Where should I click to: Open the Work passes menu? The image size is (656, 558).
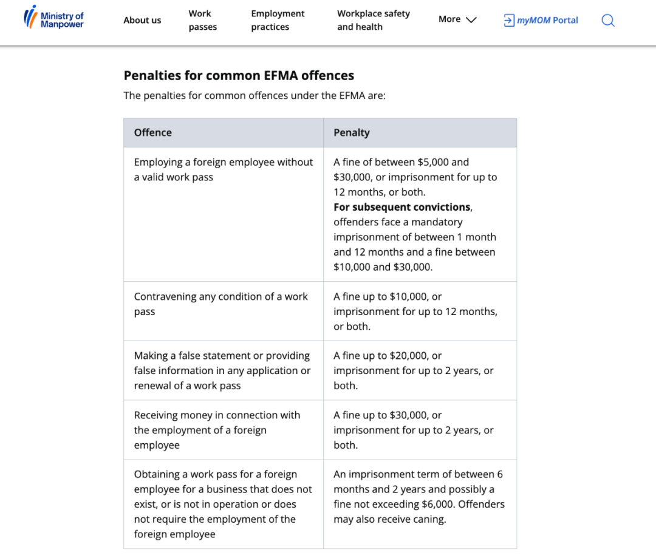(x=203, y=20)
